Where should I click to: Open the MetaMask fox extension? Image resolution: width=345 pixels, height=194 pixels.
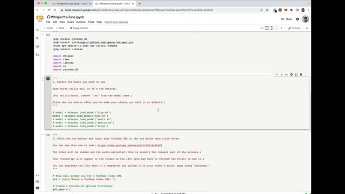tap(286, 10)
